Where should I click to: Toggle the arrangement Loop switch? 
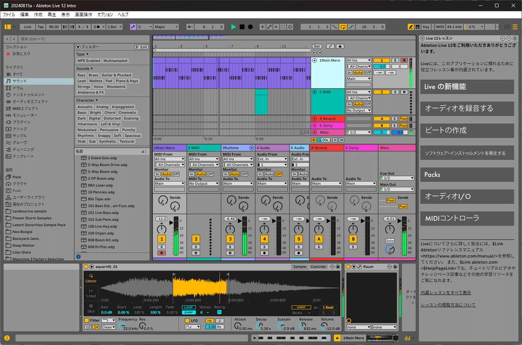point(343,27)
